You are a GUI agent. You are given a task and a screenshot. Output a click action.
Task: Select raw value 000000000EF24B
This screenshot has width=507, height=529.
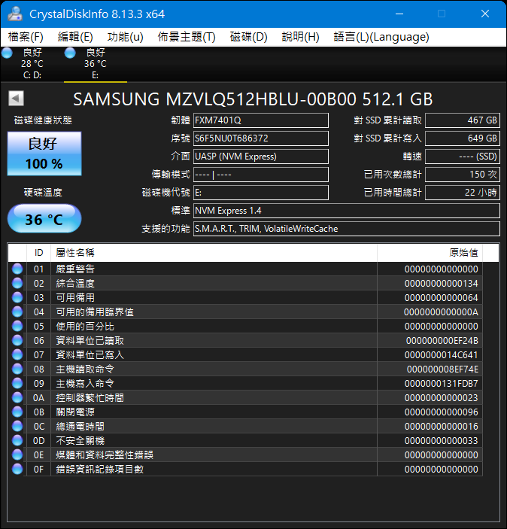tap(442, 341)
